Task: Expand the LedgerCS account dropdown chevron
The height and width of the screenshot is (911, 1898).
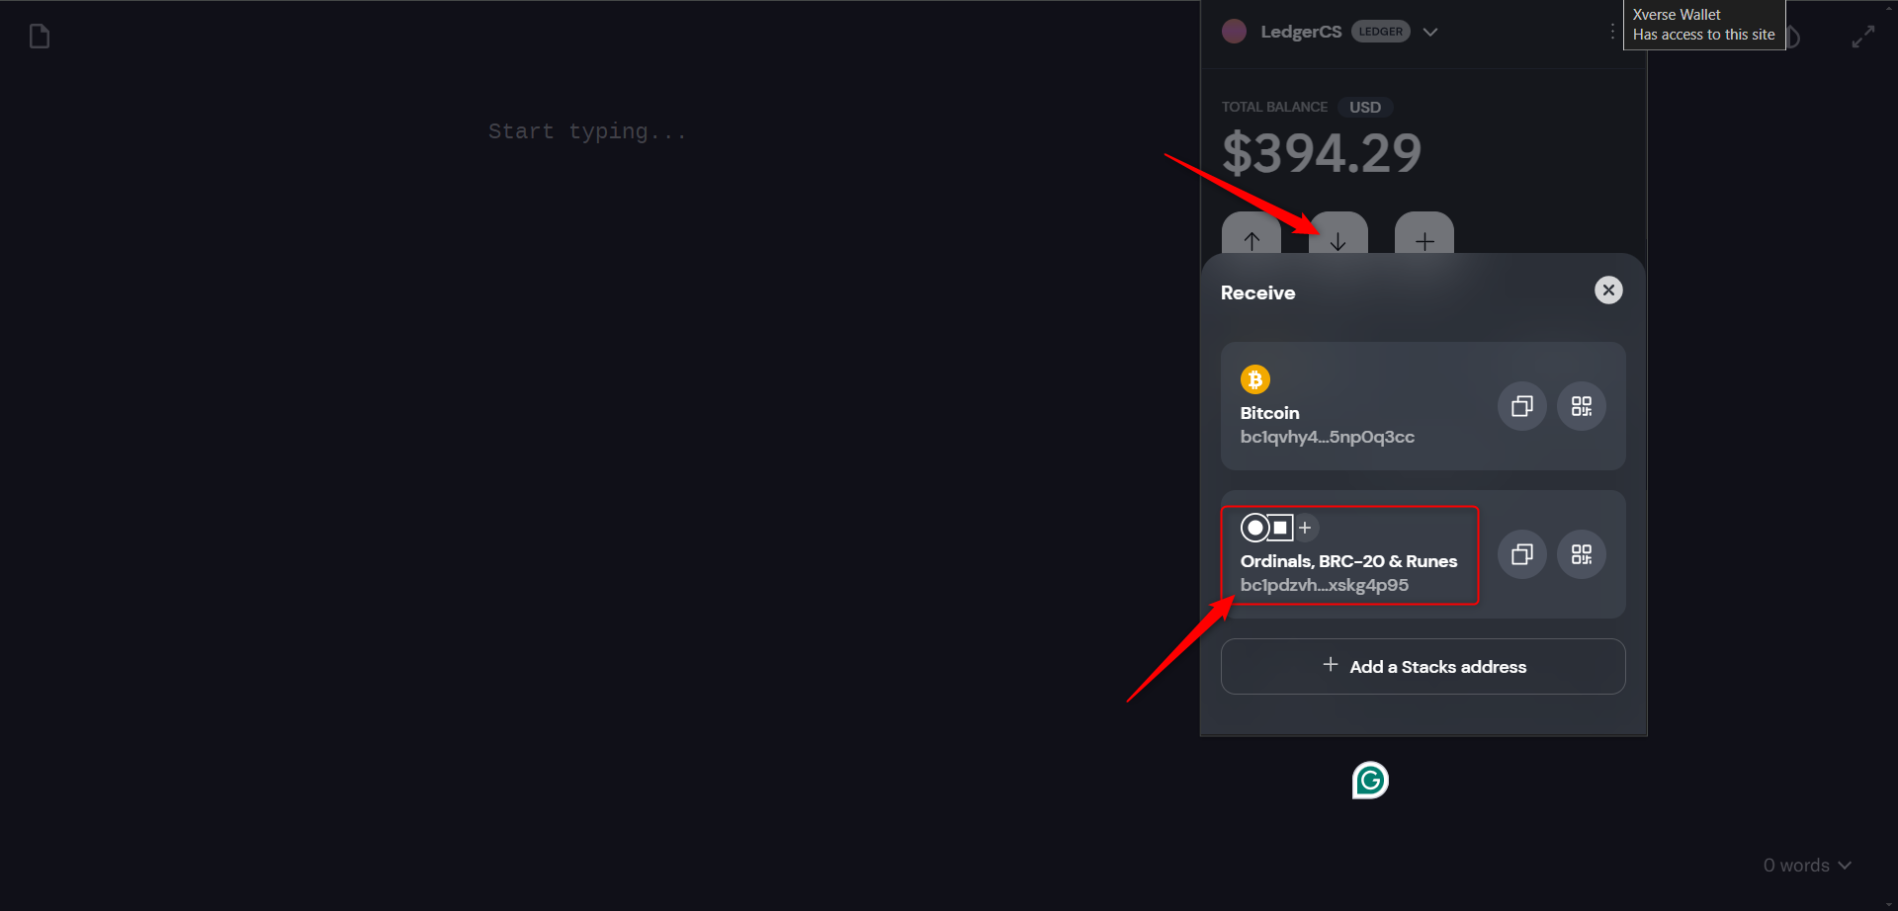Action: point(1430,32)
